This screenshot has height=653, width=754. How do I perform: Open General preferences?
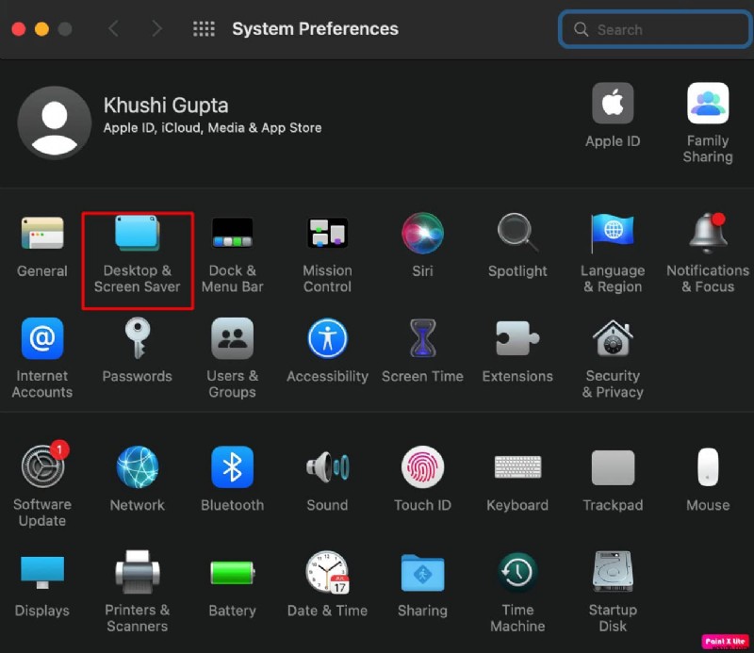tap(42, 235)
